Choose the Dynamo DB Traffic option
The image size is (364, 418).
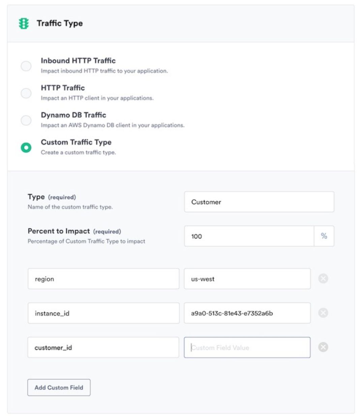click(x=26, y=120)
